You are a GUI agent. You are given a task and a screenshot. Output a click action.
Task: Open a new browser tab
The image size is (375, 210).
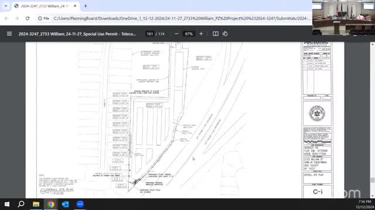pos(86,6)
